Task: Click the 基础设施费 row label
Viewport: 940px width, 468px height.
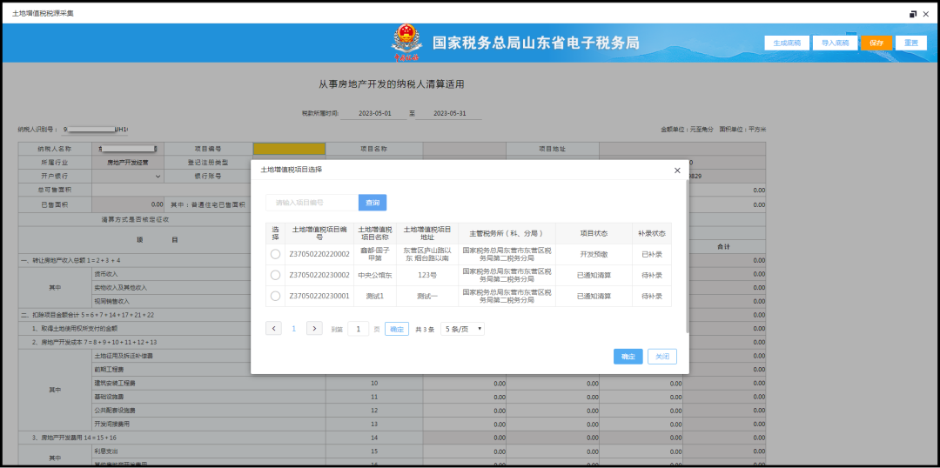Action: (109, 397)
